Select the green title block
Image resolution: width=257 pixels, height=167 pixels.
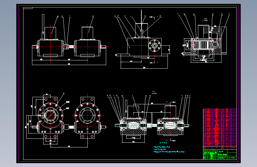click(x=220, y=154)
